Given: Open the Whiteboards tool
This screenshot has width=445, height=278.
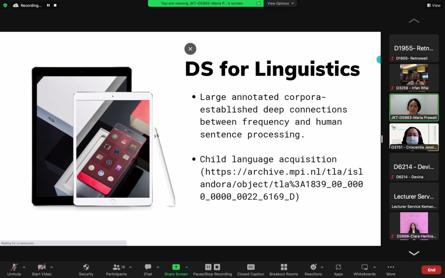Looking at the screenshot, I should 364,267.
